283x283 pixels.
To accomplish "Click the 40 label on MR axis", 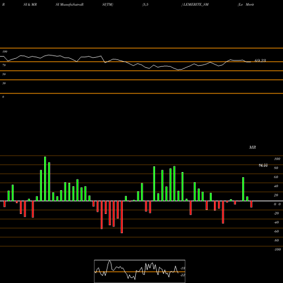I will [x=276, y=186].
